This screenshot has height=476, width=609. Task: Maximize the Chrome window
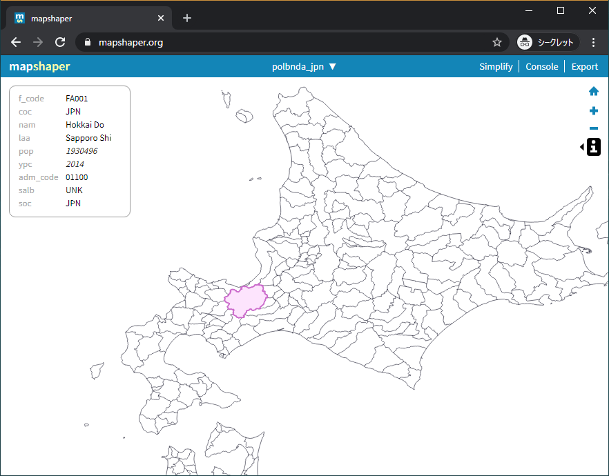[561, 10]
